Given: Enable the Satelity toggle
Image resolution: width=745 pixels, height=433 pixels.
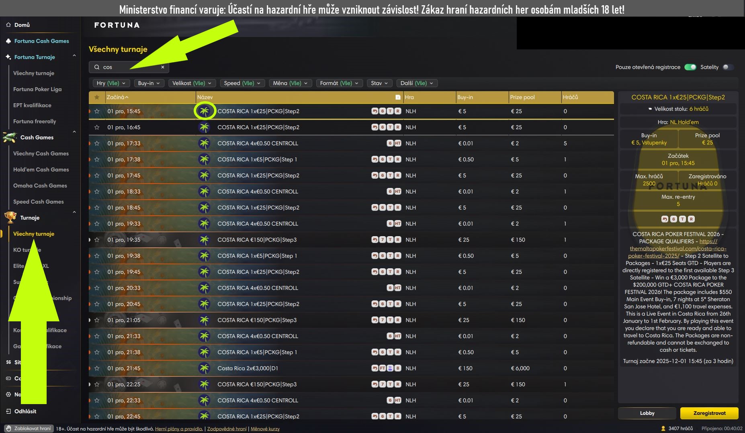Looking at the screenshot, I should tap(727, 67).
